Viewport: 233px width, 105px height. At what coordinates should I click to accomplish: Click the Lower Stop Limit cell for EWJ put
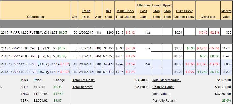(156, 32)
